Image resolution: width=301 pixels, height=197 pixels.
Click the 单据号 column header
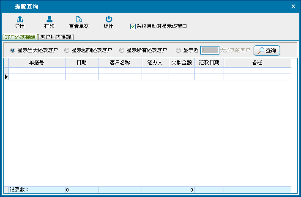coord(37,63)
